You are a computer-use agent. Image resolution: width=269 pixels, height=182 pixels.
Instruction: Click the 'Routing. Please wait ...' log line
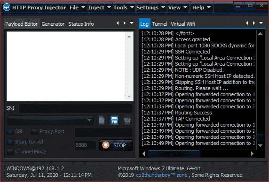[x=185, y=88]
